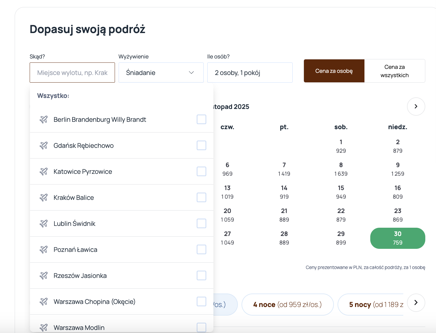Go to next month in calendar
This screenshot has width=436, height=333.
(416, 107)
